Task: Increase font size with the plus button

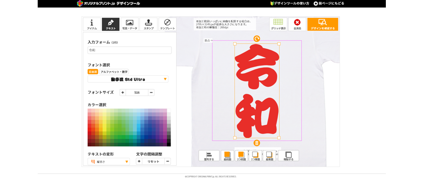Action: point(122,92)
